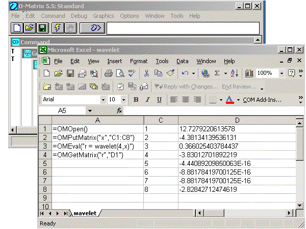The height and width of the screenshot is (229, 306).
Task: Click New Comment icon in reviewing toolbar
Action: coord(47,87)
